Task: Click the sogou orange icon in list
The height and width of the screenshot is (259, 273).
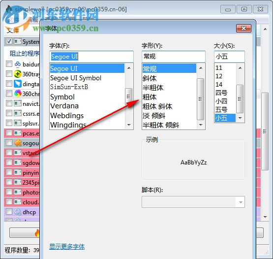Action: coord(18,143)
